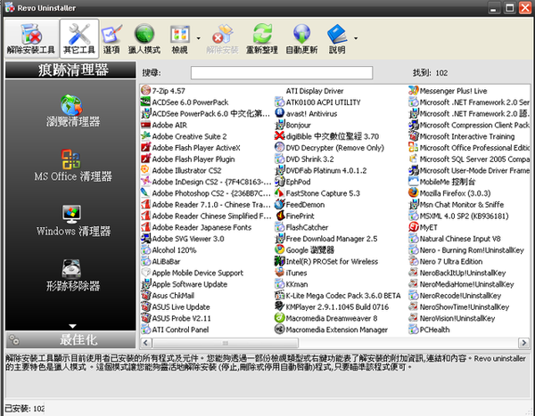This screenshot has width=535, height=416.
Task: Select ACDSee 6.0 PowerPack entry
Action: tap(185, 102)
